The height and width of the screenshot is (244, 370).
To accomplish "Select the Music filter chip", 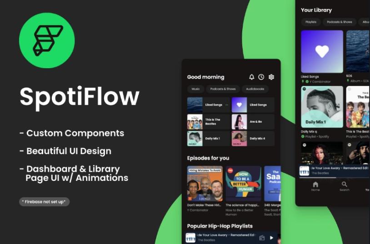I will click(195, 89).
